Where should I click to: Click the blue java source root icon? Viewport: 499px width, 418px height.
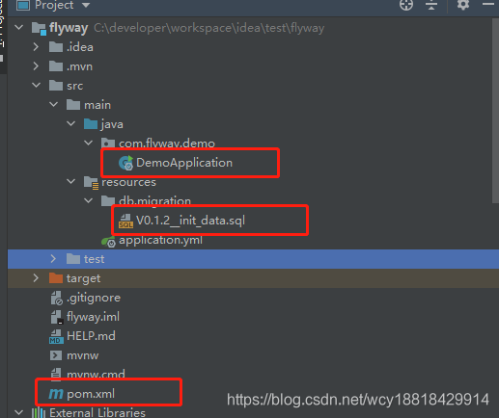[x=91, y=124]
